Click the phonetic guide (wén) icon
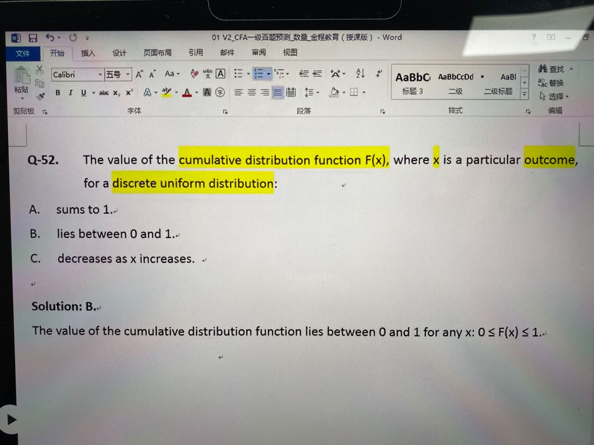 click(208, 74)
